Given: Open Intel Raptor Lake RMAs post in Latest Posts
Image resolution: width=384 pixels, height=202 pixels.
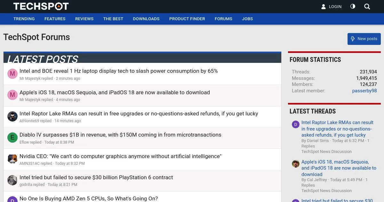Looking at the screenshot, I should point(139,114).
